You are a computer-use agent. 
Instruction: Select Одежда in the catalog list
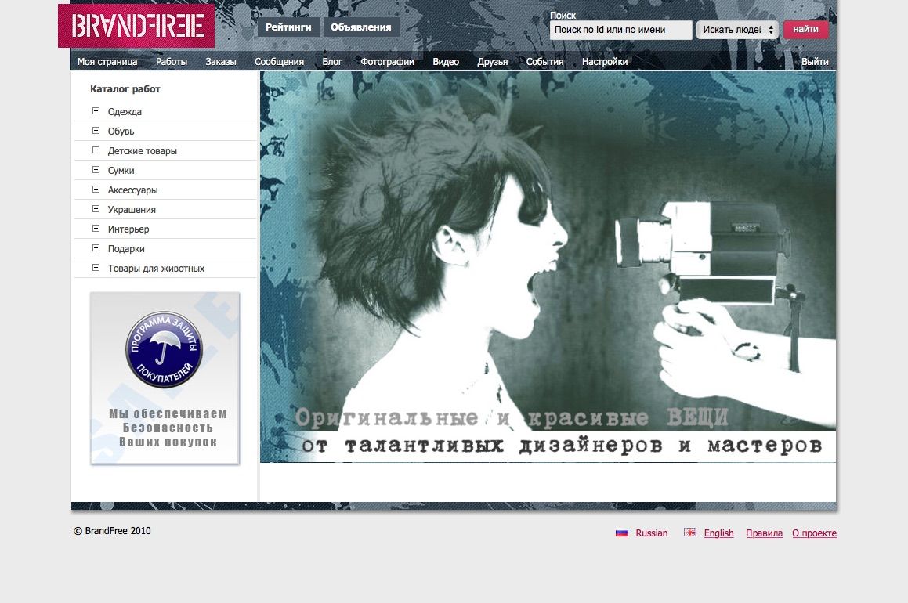125,112
